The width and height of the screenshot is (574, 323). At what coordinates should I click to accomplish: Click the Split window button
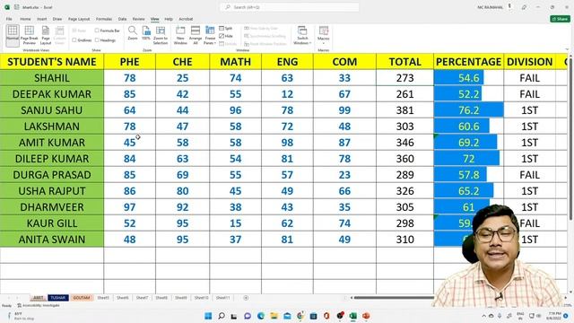[226, 28]
